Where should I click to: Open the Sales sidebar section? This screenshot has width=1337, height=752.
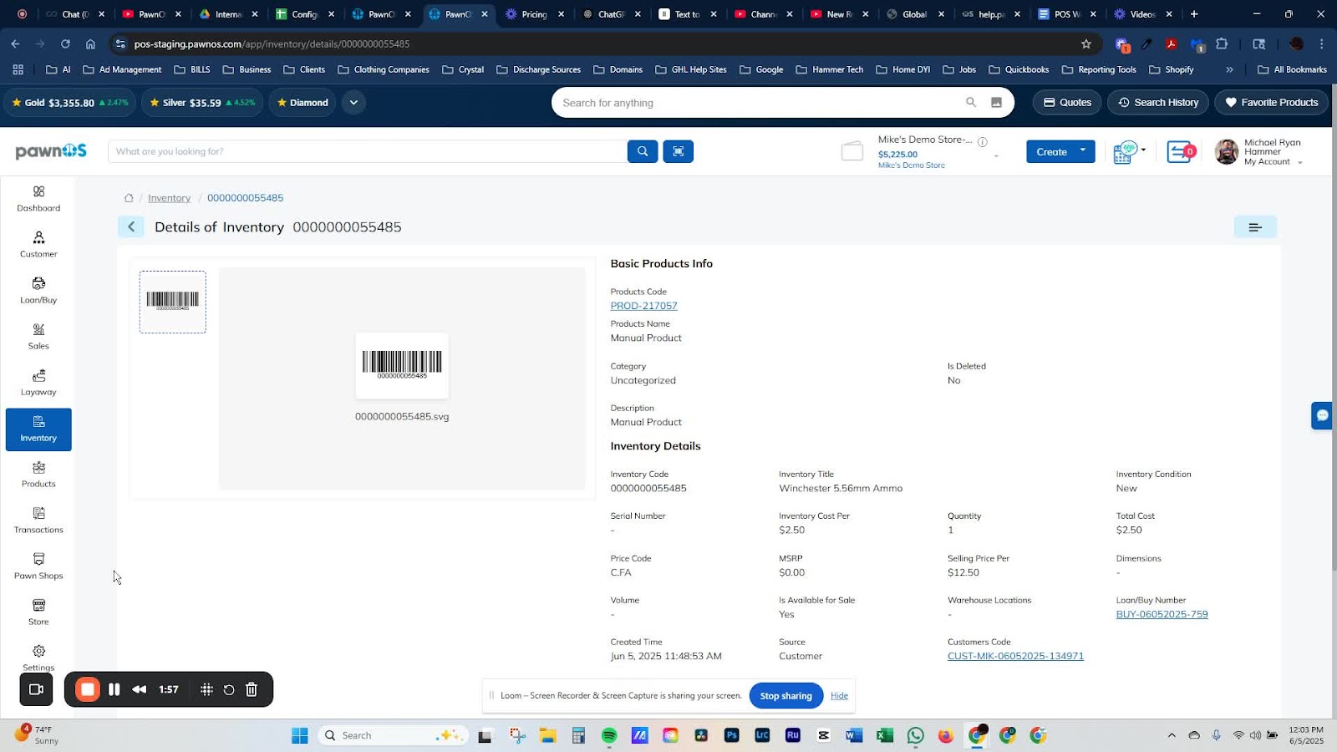38,337
